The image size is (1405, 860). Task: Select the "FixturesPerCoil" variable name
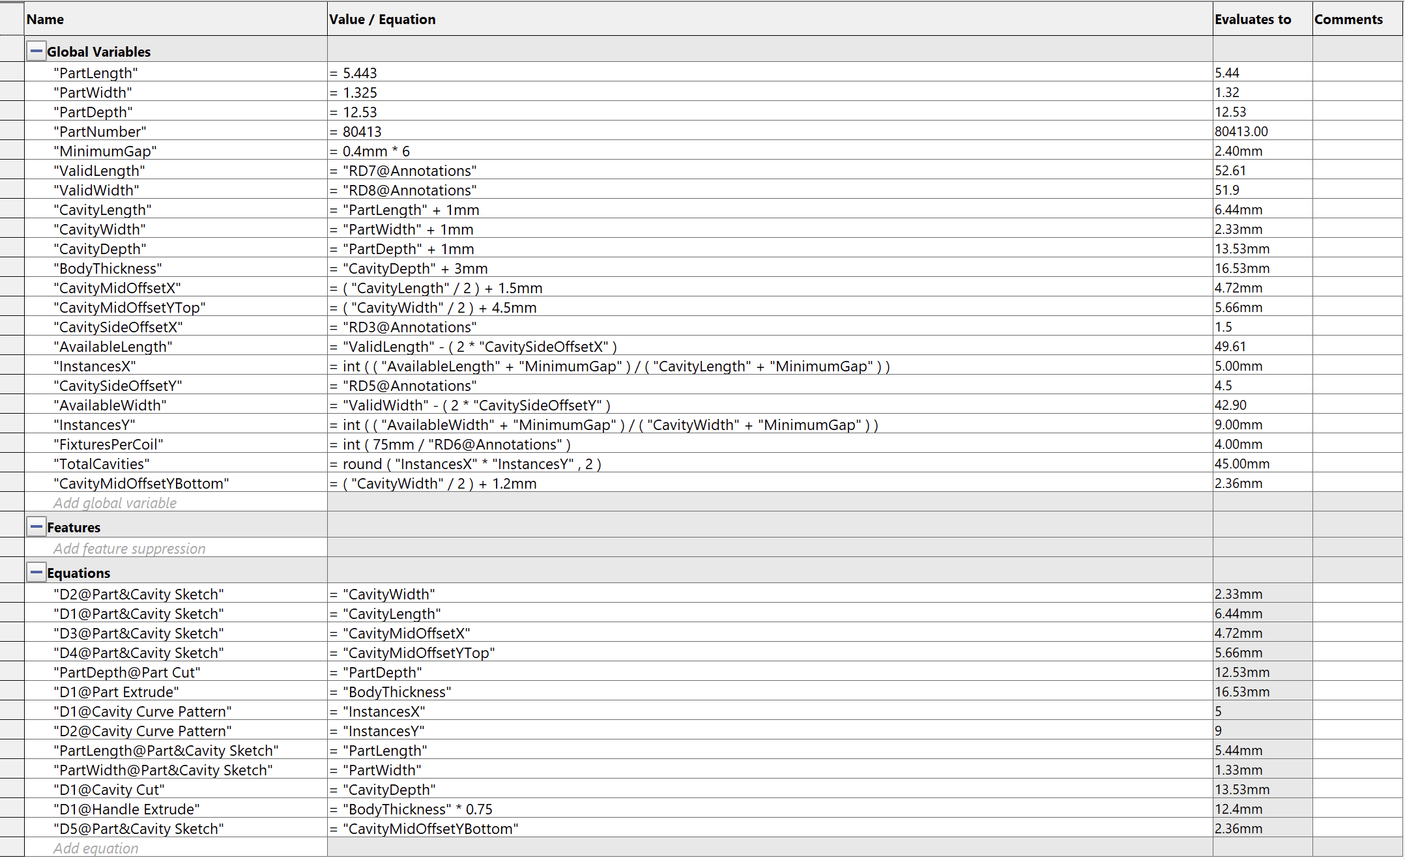pos(108,444)
